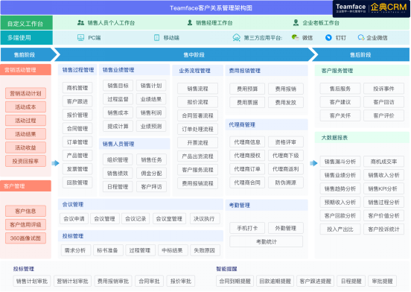
Task: Select the 移动端 phone icon
Action: 156,38
